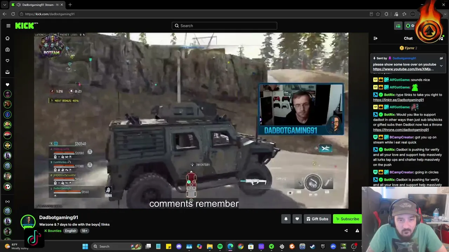
Task: Open the Following heart outline in sidebar
Action: point(7,61)
